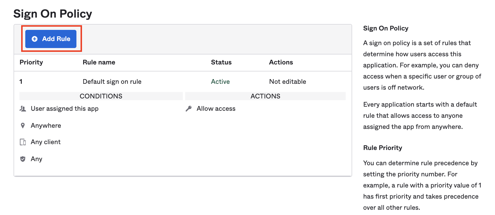Select the Status column header
The image size is (495, 215).
(x=221, y=62)
